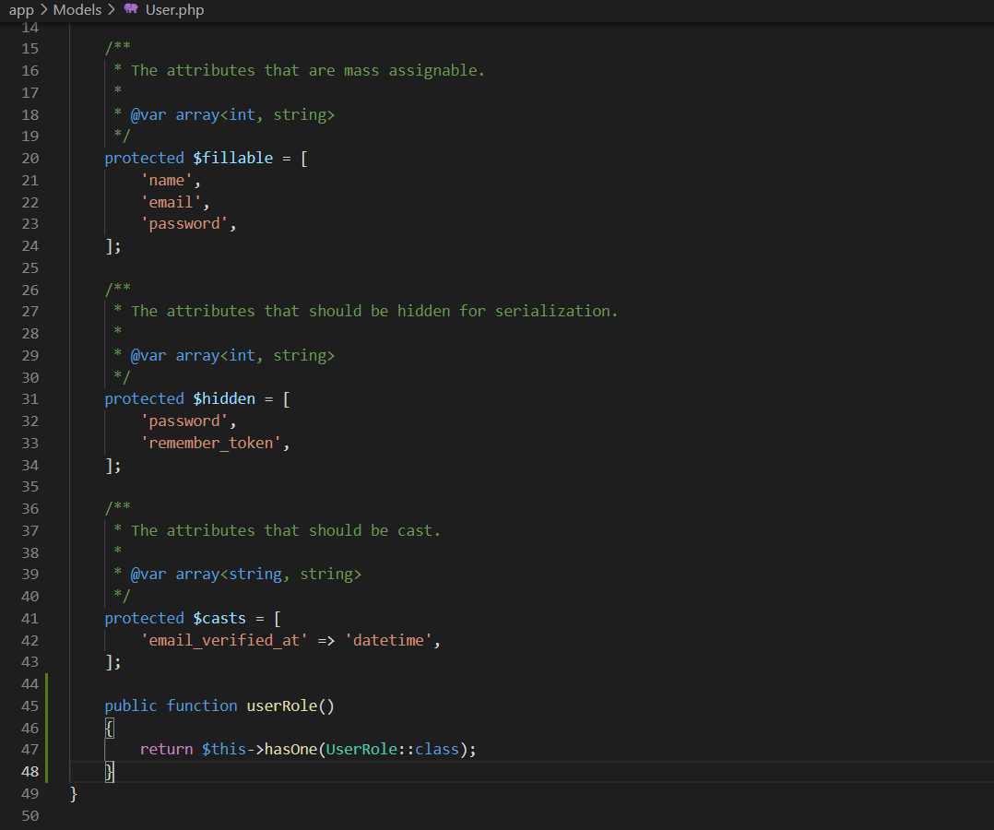Screen dimensions: 994x830
Task: Expand the chevron between app and Models
Action: coord(43,9)
